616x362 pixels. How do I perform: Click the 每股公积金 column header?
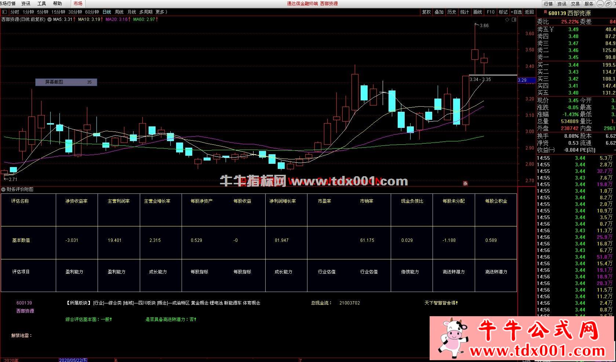(x=496, y=201)
